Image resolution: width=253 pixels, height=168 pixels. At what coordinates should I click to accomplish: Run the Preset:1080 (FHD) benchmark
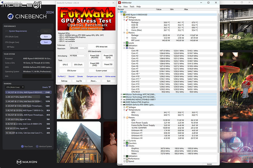(x=95, y=64)
